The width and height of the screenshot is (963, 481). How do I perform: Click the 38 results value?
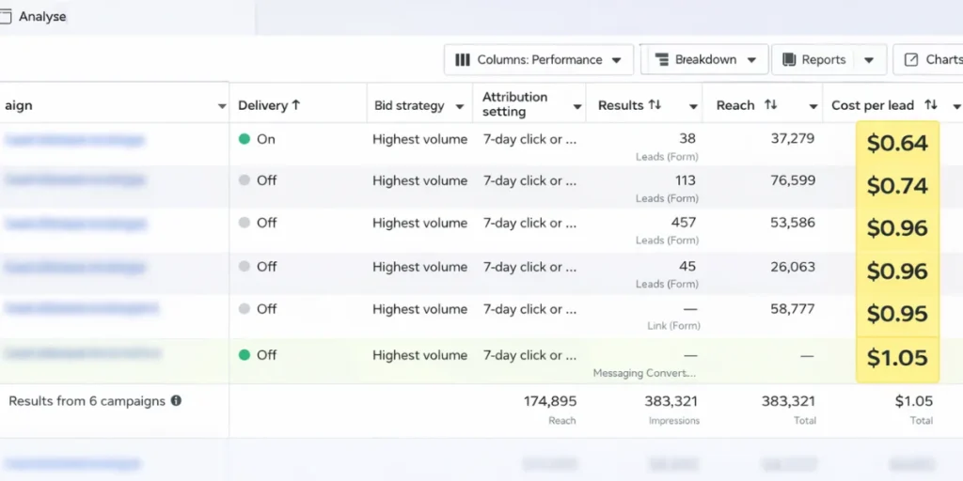click(x=687, y=139)
